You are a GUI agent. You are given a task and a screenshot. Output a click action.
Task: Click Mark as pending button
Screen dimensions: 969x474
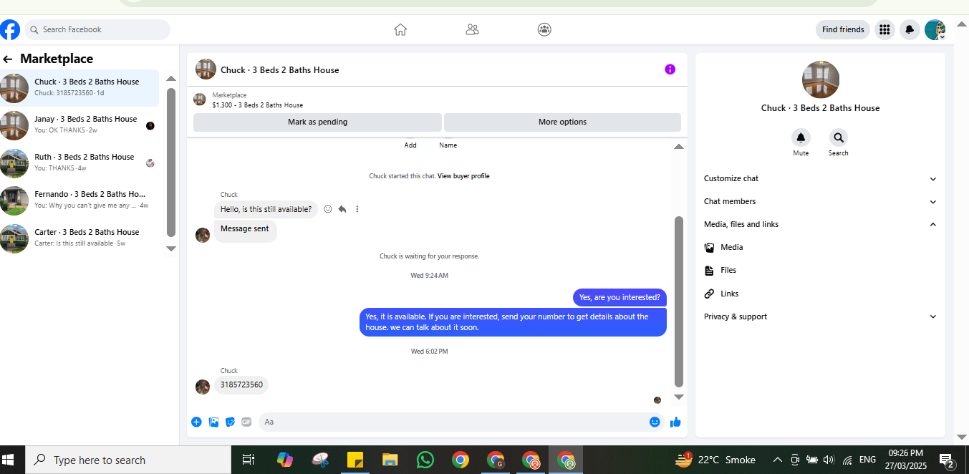click(x=317, y=122)
